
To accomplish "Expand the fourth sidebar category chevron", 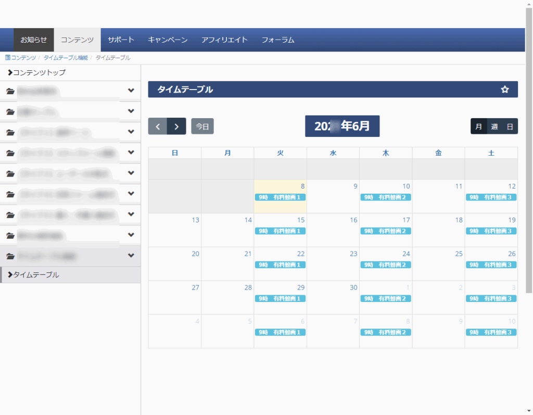I will click(x=131, y=153).
